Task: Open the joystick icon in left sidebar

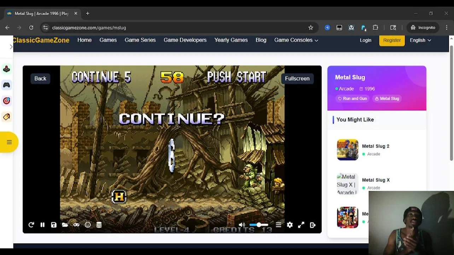Action: pos(6,69)
